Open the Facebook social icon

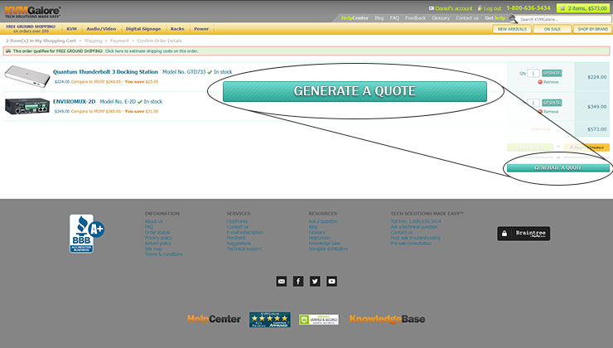click(297, 282)
